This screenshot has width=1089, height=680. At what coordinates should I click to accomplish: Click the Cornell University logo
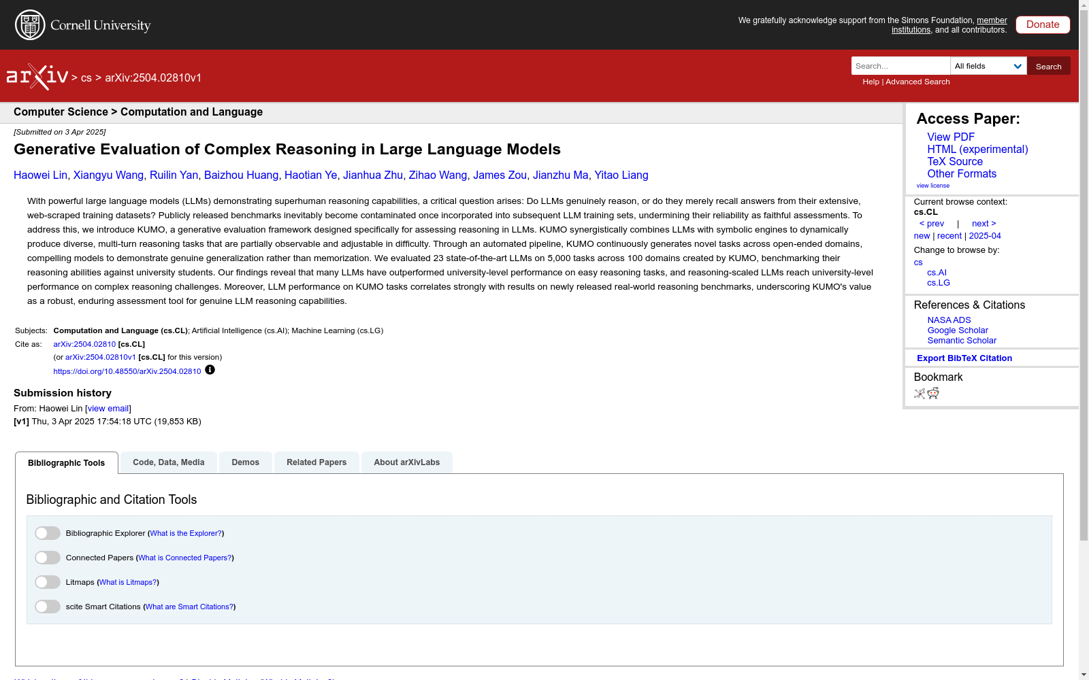coord(82,25)
